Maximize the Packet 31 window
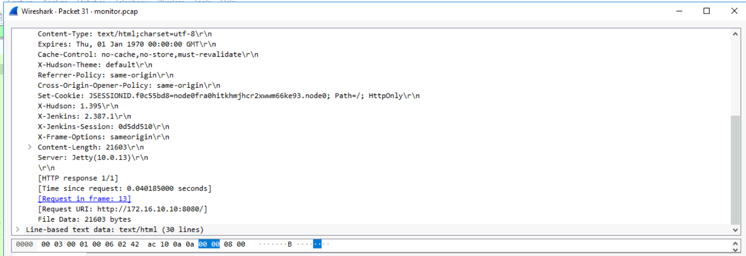The height and width of the screenshot is (256, 746). point(707,11)
